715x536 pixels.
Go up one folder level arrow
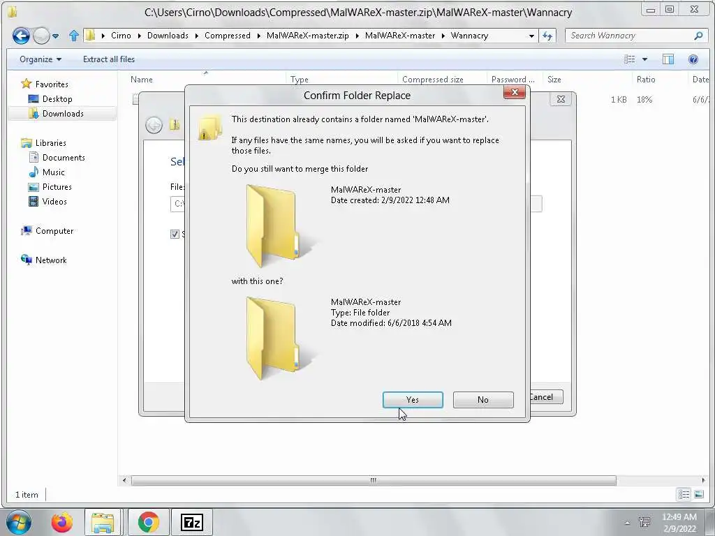(74, 36)
